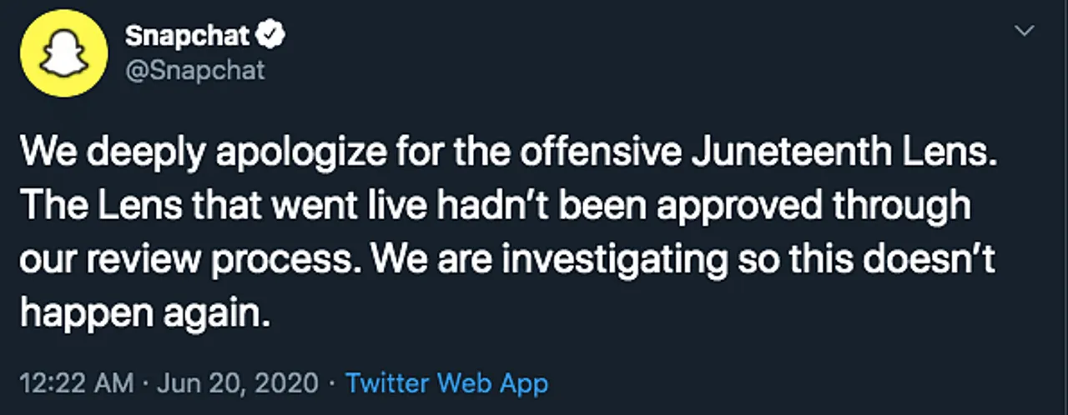Select the line starting "We deeply apologize"
Viewport: 1068px width, 415px height.
click(509, 152)
